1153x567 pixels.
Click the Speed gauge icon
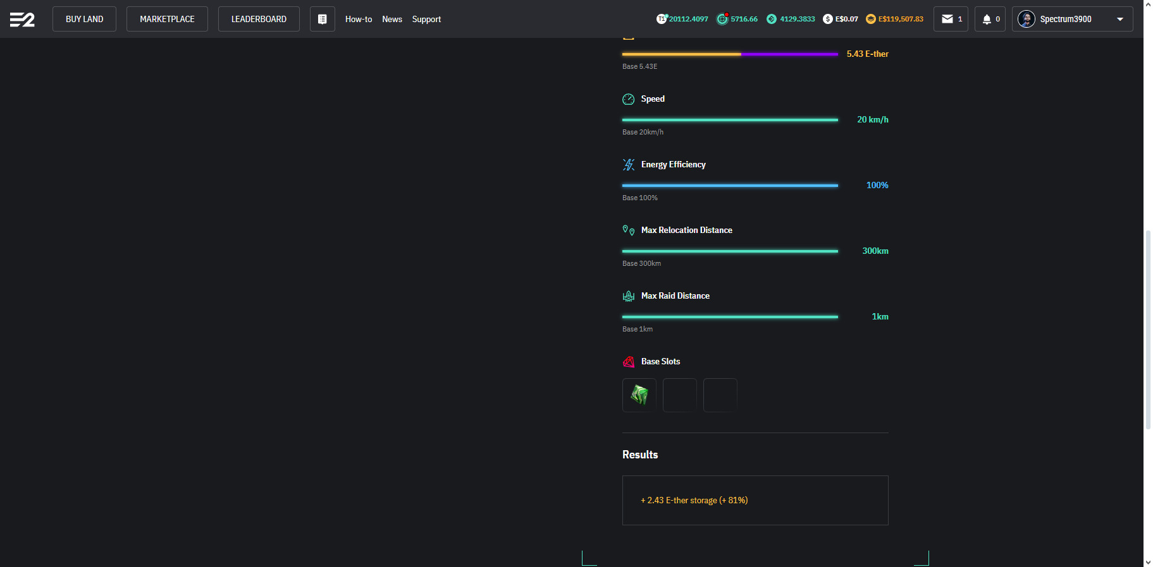[628, 99]
